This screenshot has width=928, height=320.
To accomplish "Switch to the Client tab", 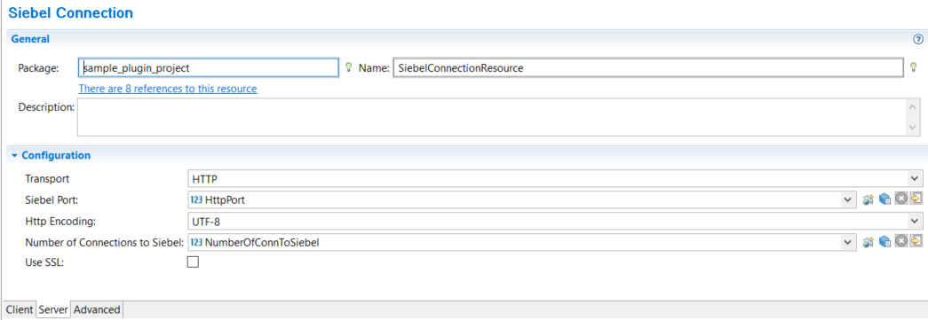I will (x=20, y=309).
